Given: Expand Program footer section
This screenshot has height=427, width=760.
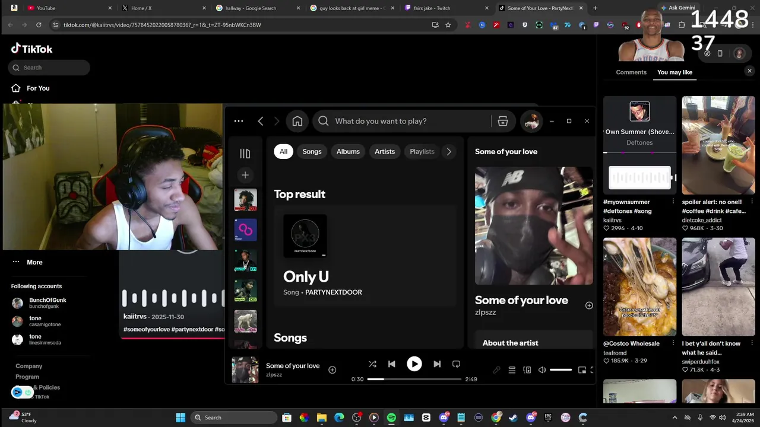Looking at the screenshot, I should [x=27, y=377].
